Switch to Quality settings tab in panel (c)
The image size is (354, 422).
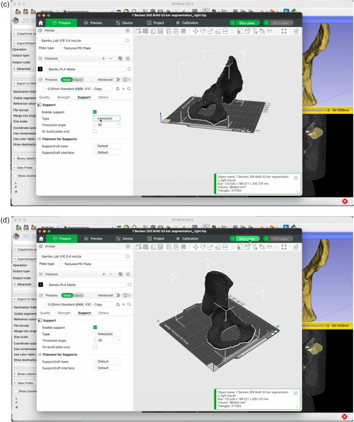[45, 97]
